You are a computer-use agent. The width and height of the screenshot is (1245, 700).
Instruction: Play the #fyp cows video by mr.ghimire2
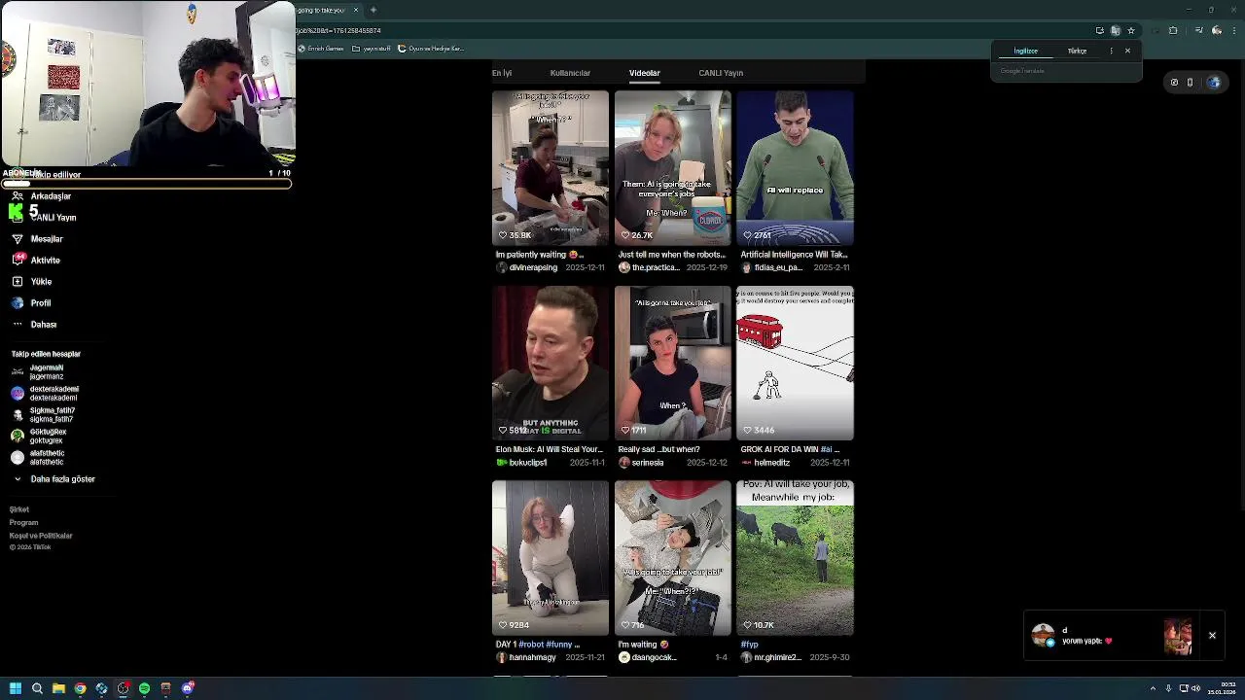coord(796,558)
